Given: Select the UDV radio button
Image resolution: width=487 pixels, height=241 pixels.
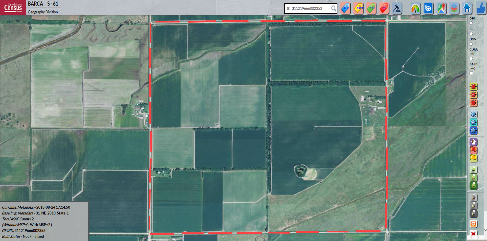Looking at the screenshot, I should (x=471, y=44).
